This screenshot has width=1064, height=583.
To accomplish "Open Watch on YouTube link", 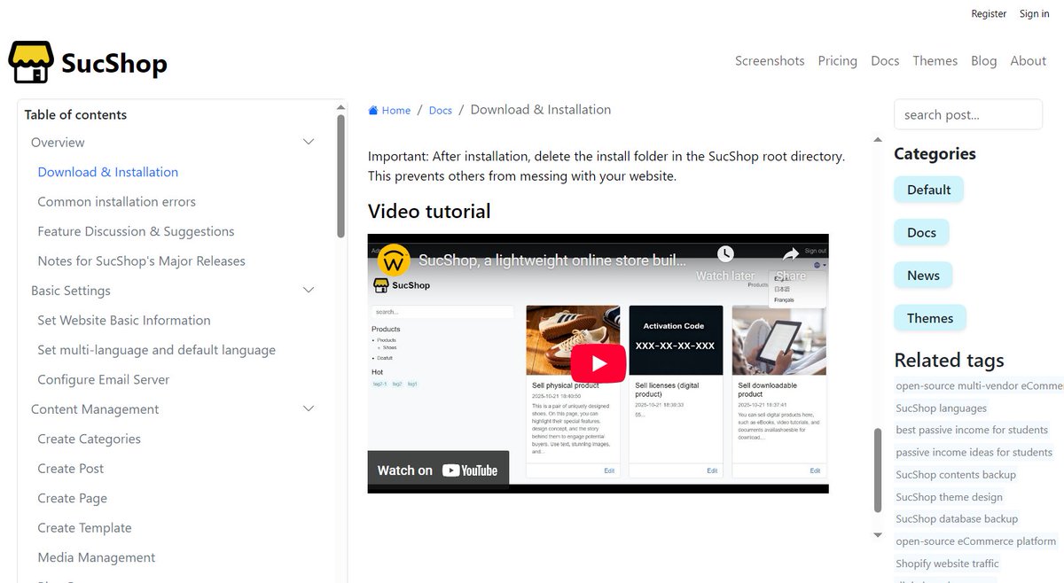I will click(438, 470).
